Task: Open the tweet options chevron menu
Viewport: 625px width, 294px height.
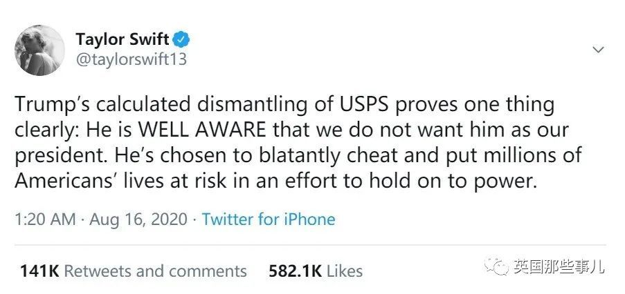Action: pos(599,50)
